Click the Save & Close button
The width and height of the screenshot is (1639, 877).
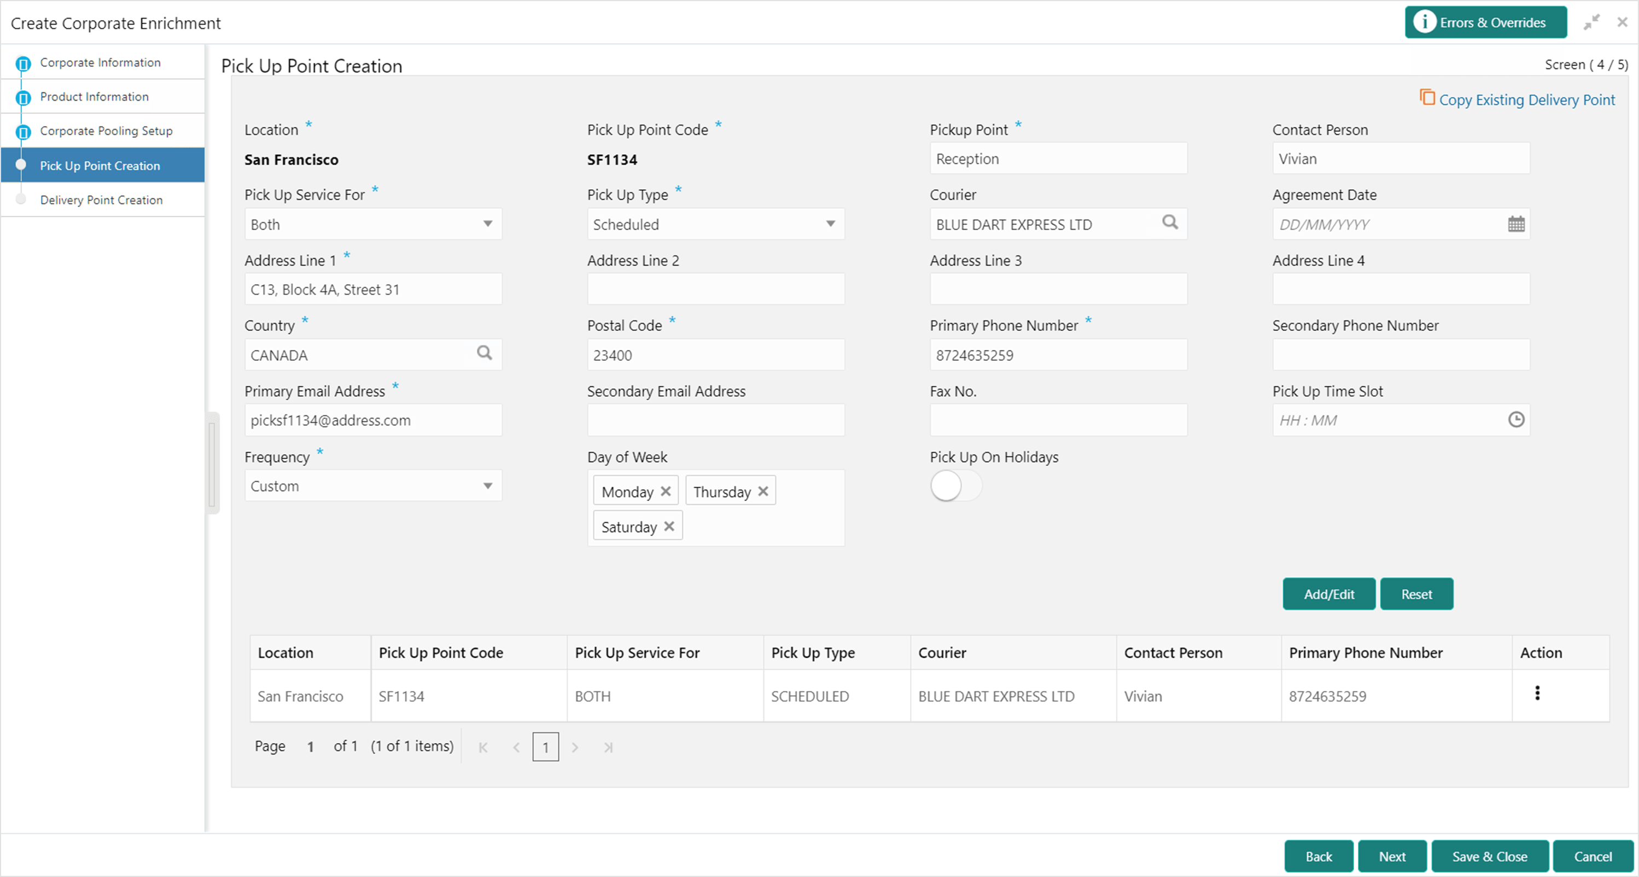pos(1489,856)
